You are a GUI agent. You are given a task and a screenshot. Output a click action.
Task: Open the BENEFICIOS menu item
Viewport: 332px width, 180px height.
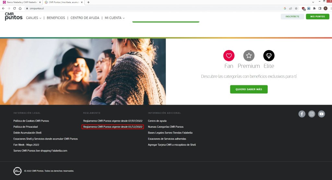[x=56, y=18]
